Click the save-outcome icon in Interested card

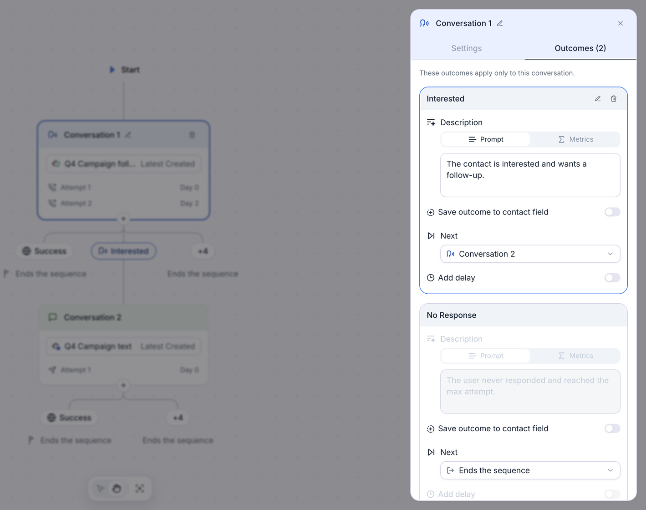431,212
